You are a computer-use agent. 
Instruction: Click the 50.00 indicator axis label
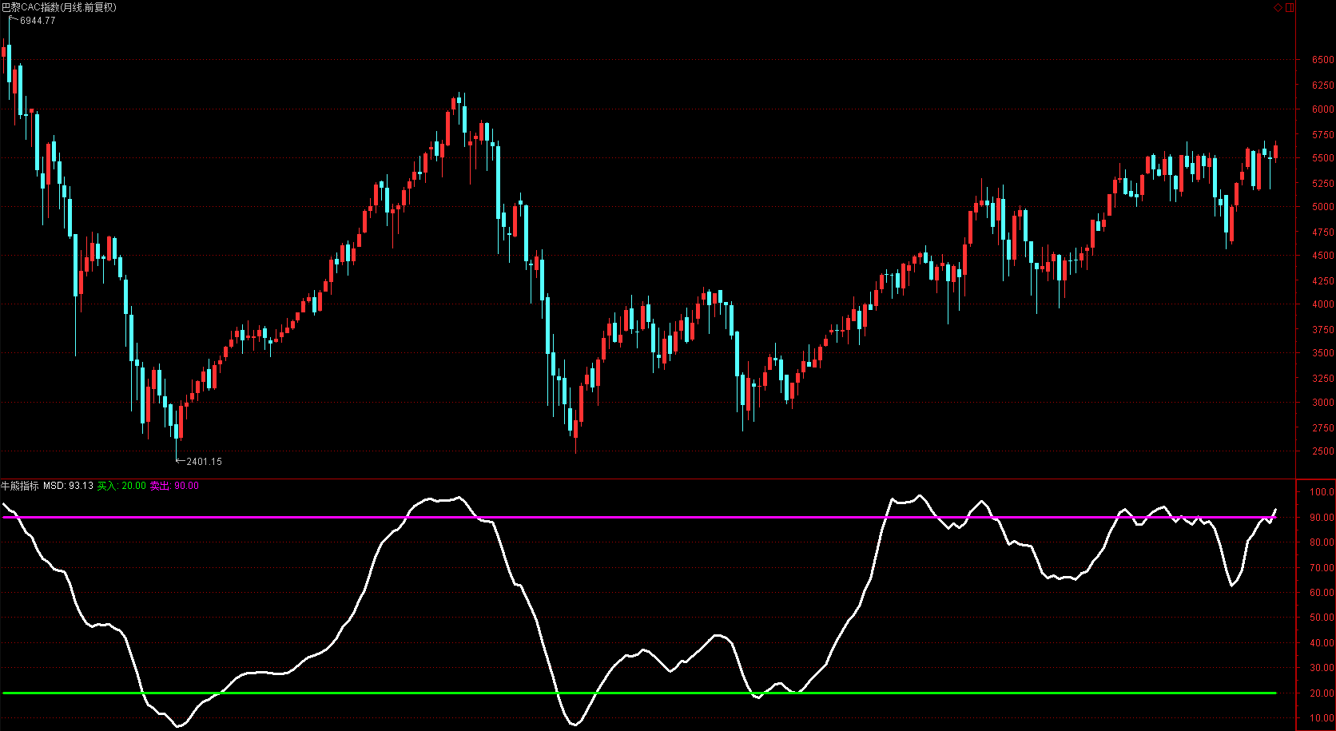1322,618
